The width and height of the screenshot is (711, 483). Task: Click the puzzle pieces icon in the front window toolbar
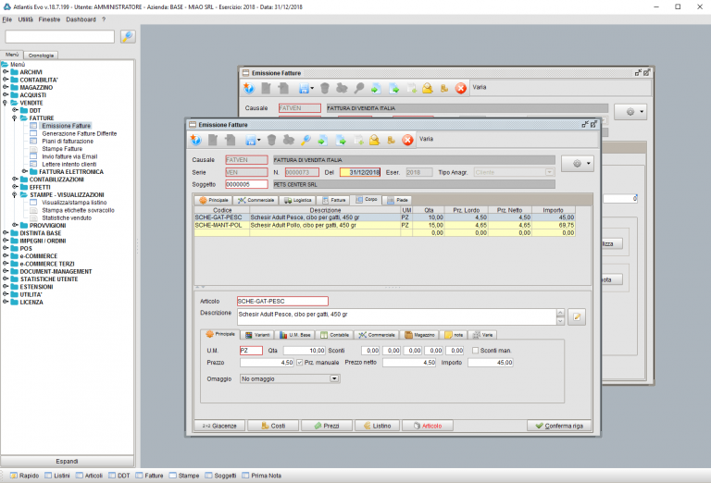pyautogui.click(x=289, y=140)
